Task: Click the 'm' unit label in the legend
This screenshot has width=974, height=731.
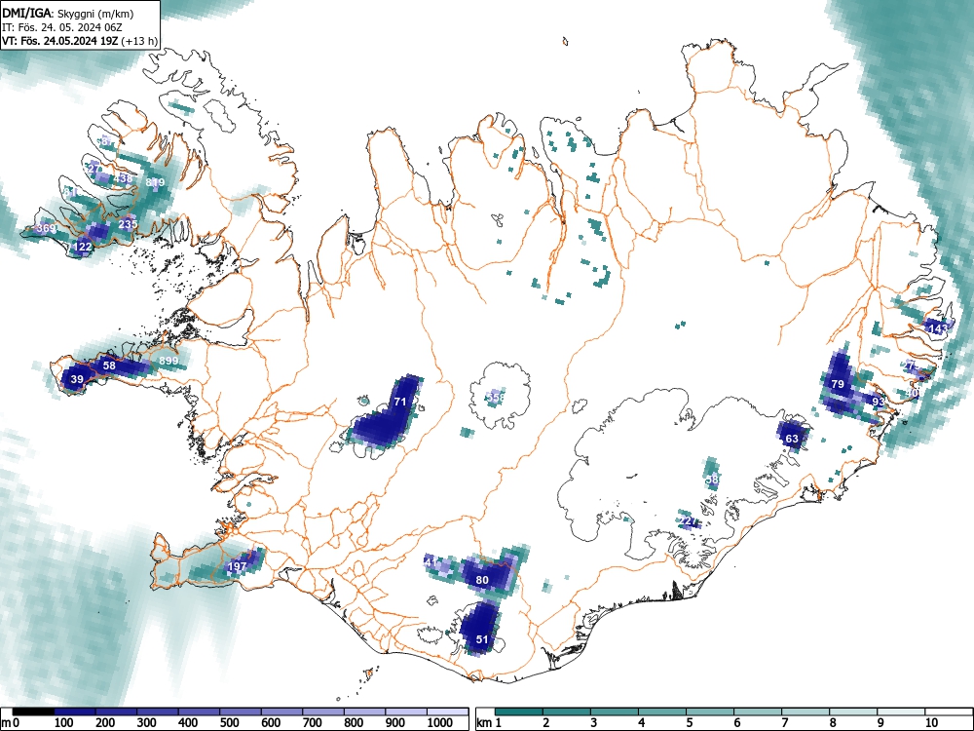Action: 6,723
